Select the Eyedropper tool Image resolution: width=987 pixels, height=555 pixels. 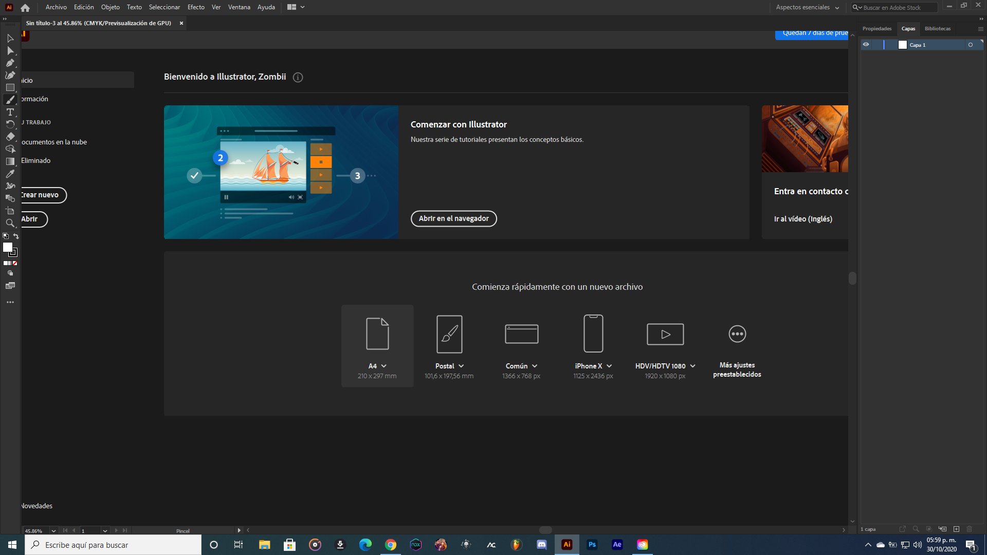point(10,174)
